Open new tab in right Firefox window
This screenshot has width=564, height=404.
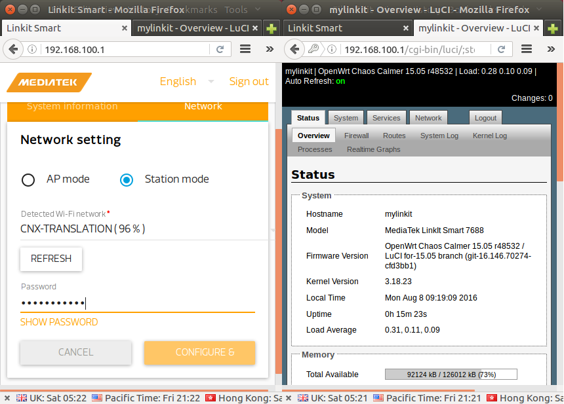pos(553,28)
